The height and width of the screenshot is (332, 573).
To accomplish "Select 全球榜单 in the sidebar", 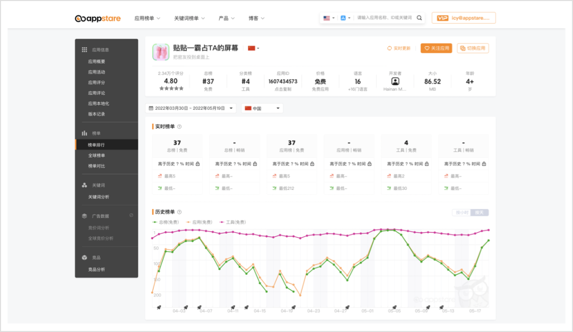I will point(97,155).
